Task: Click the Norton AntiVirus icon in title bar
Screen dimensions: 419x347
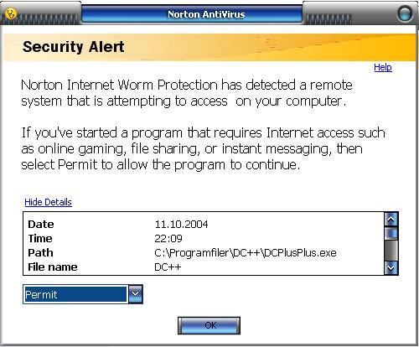Action: 11,13
